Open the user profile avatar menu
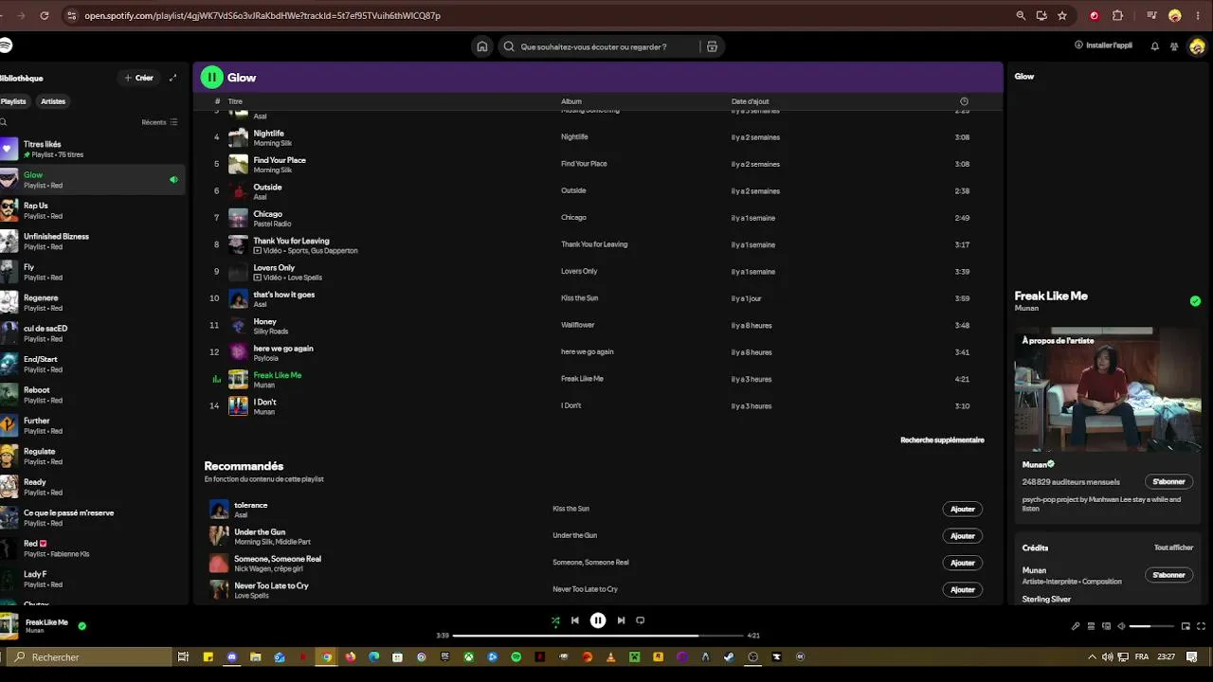The image size is (1213, 682). (x=1197, y=46)
